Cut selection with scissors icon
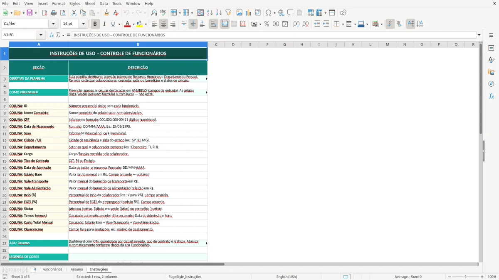This screenshot has height=280, width=499. click(74, 13)
